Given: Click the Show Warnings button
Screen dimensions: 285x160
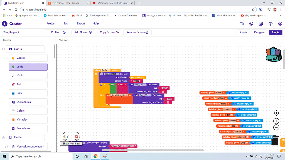Looking at the screenshot, I should (71, 144).
